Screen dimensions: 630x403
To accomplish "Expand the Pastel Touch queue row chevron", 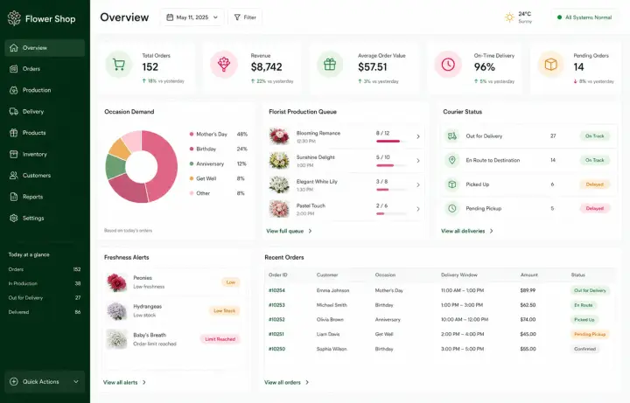I will point(418,209).
